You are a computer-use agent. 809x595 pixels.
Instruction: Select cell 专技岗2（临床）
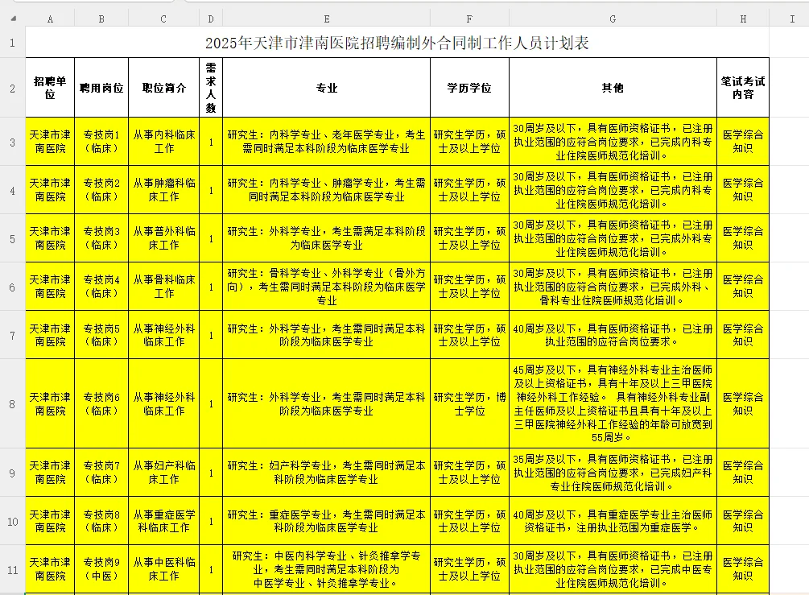coord(101,190)
